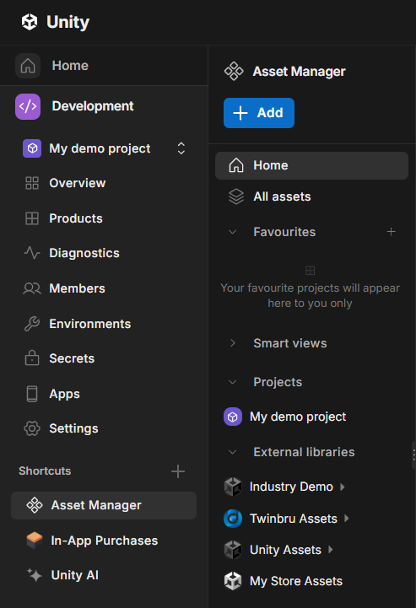Select Home row in Asset Manager panel

311,165
